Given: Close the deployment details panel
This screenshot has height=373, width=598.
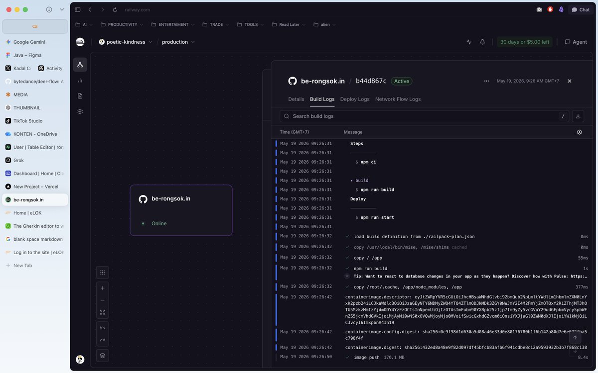Looking at the screenshot, I should [570, 81].
